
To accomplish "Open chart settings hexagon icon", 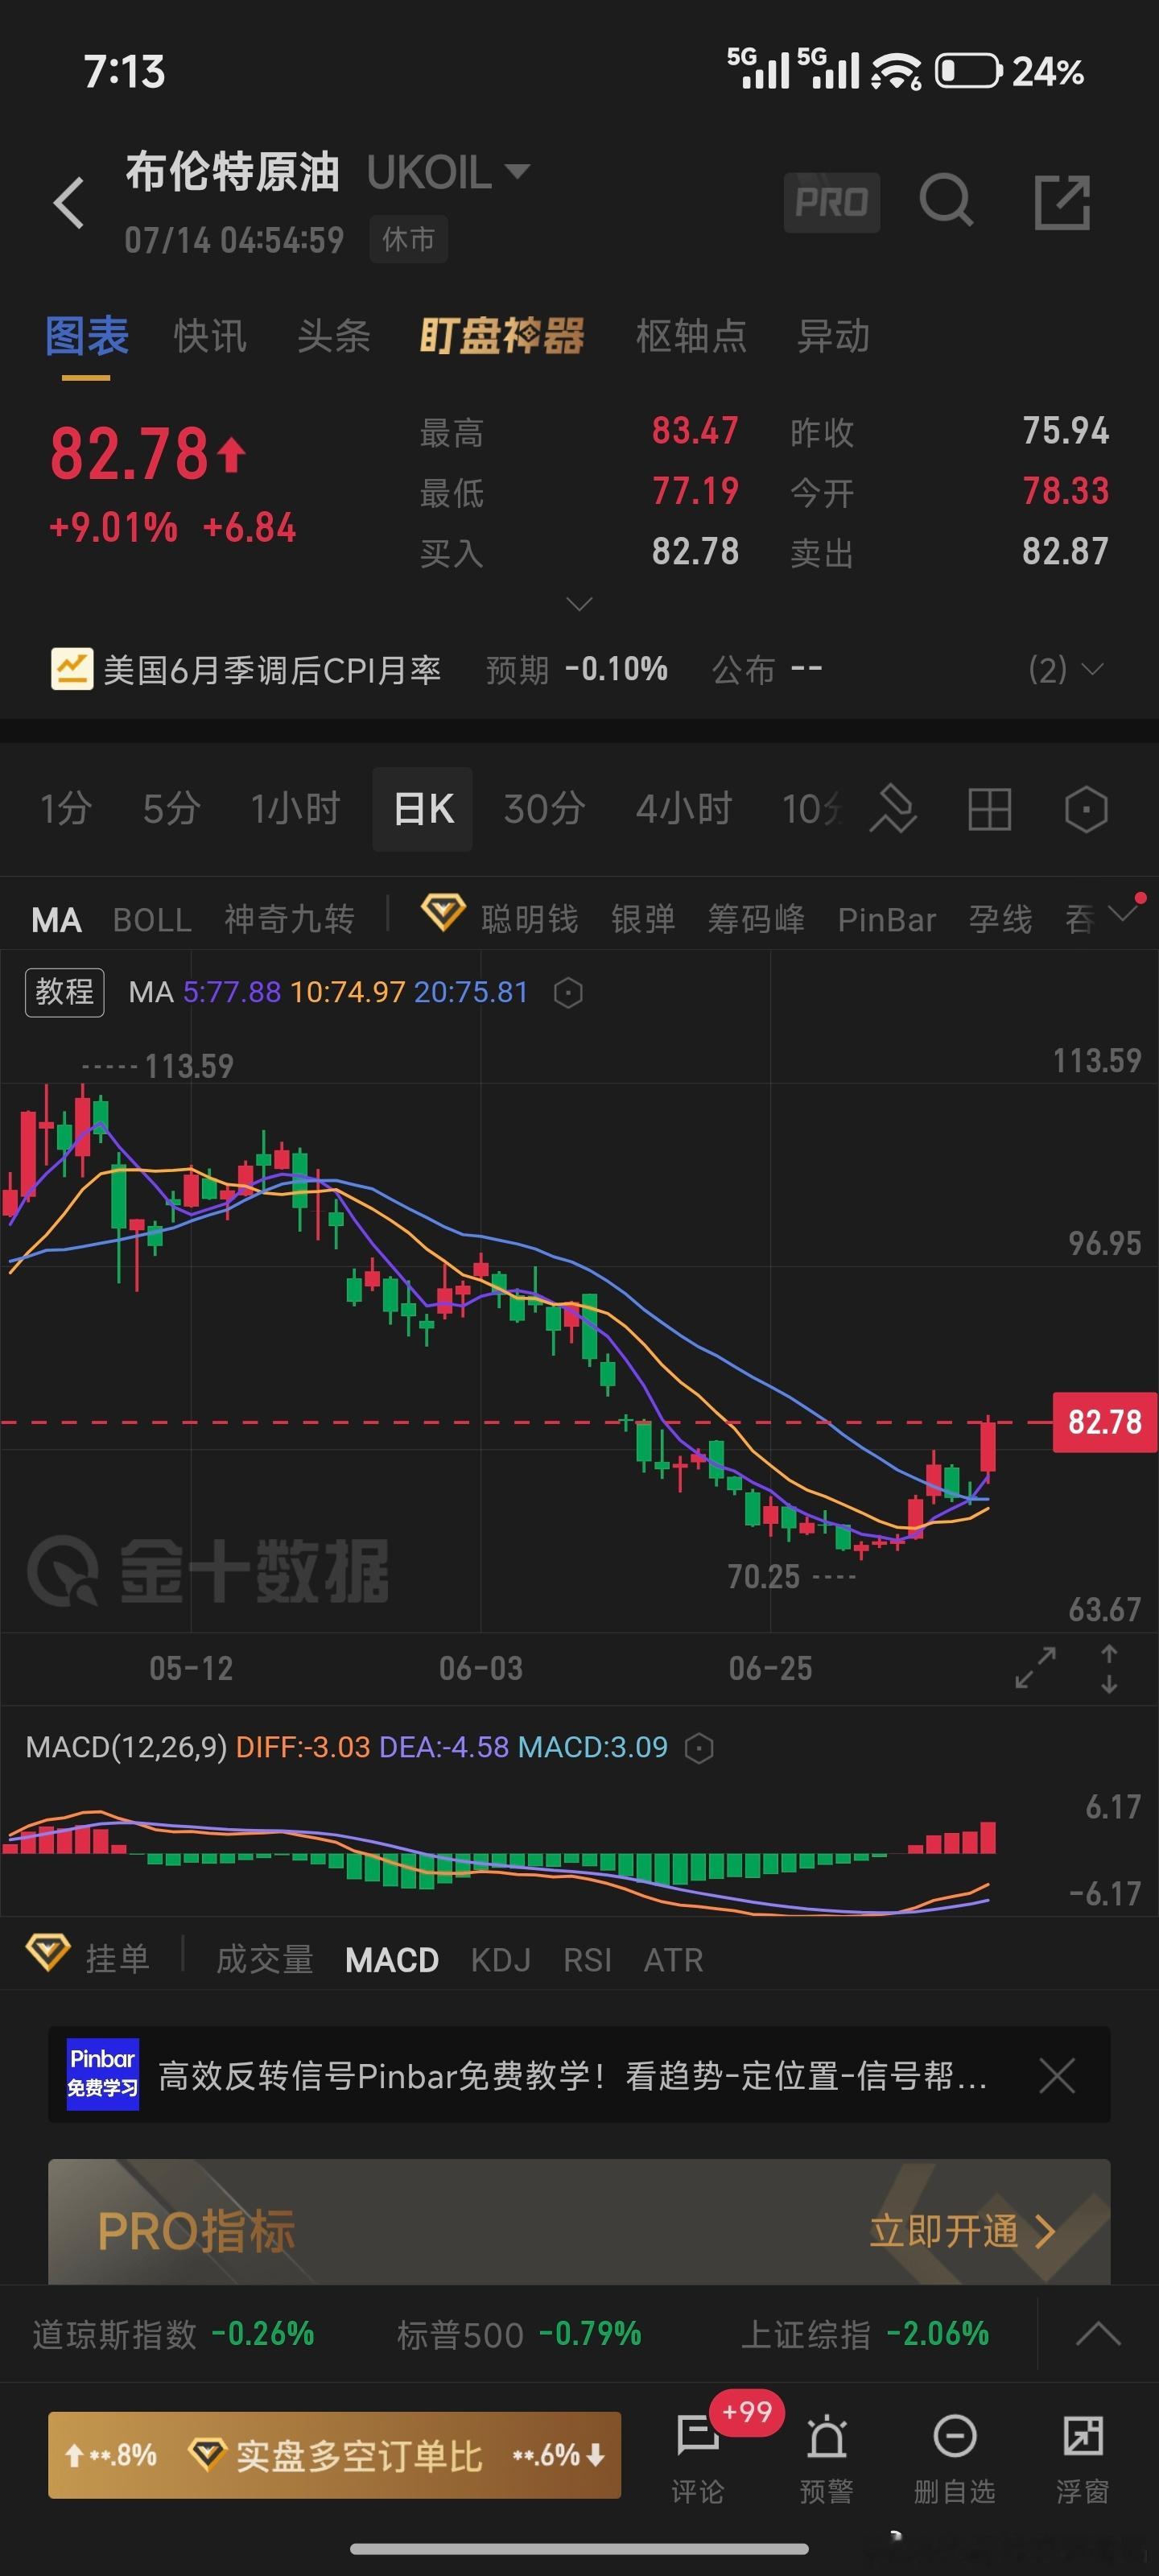I will (x=1086, y=808).
